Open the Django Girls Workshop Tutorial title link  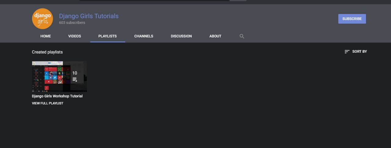click(x=57, y=96)
